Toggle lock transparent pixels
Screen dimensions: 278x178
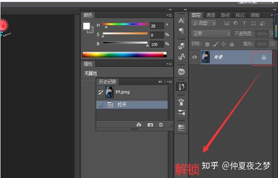207,44
